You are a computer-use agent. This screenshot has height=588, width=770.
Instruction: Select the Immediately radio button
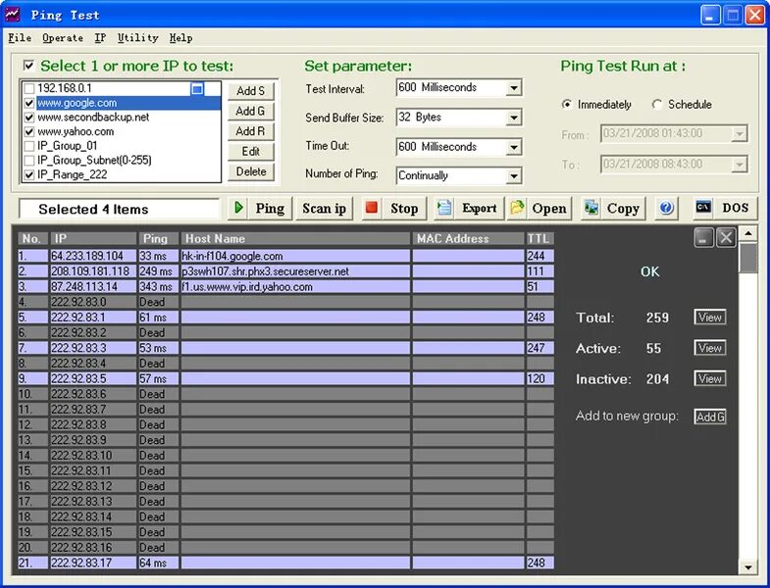[x=567, y=104]
